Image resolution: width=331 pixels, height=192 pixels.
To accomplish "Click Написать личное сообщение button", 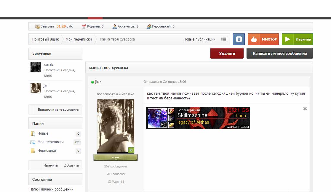I will pos(279,53).
